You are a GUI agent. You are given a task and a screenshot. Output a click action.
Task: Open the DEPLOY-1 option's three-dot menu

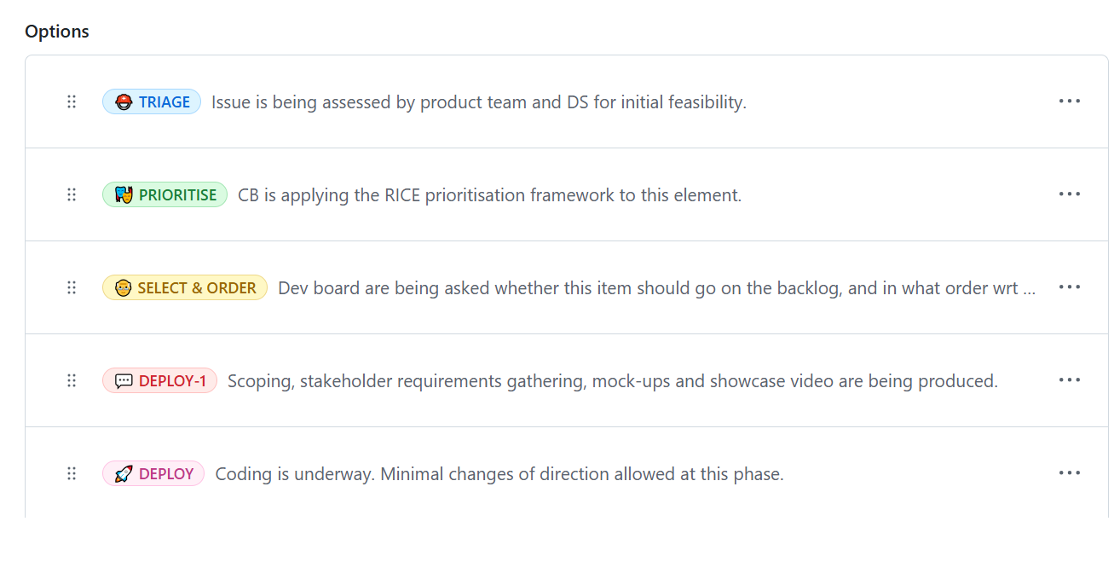1069,380
